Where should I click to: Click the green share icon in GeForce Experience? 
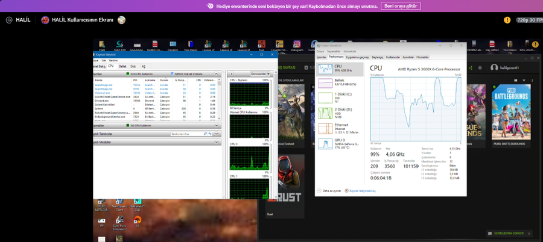470,68
